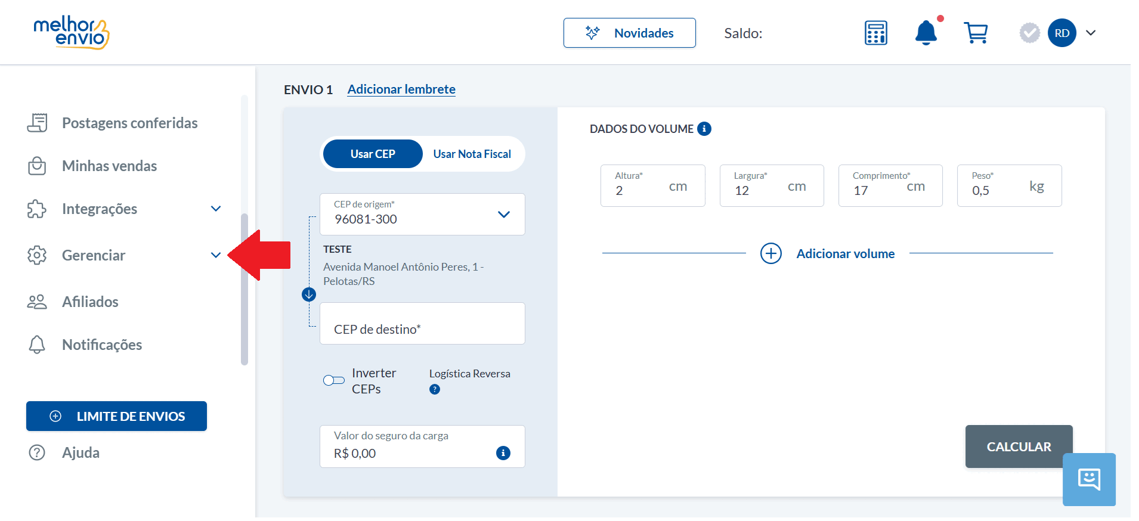Screen dimensions: 1139x521
Task: Click the DADOS DO VOLUME info icon
Action: 704,129
